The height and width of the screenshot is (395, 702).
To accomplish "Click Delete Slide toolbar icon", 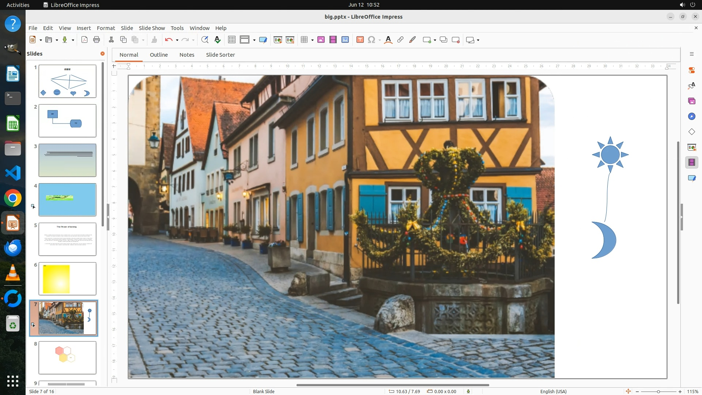I will pyautogui.click(x=456, y=40).
